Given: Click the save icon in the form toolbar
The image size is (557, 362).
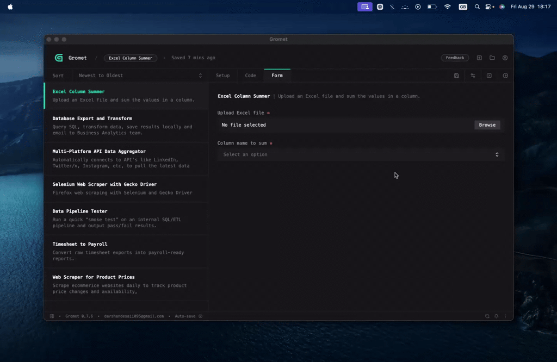Looking at the screenshot, I should coord(456,76).
